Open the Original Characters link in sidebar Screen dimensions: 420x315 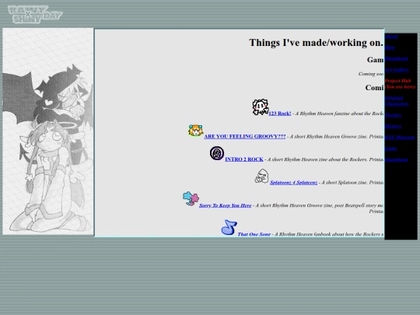(397, 101)
